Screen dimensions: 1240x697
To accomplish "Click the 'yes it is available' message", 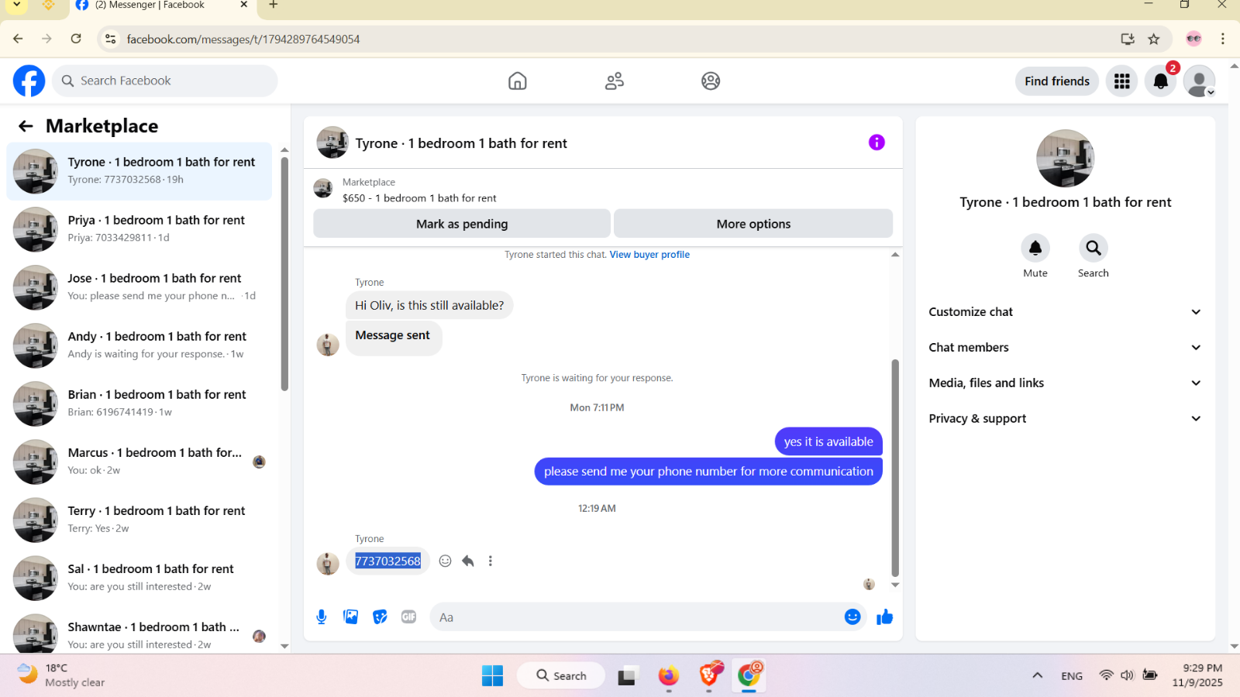I will 828,441.
